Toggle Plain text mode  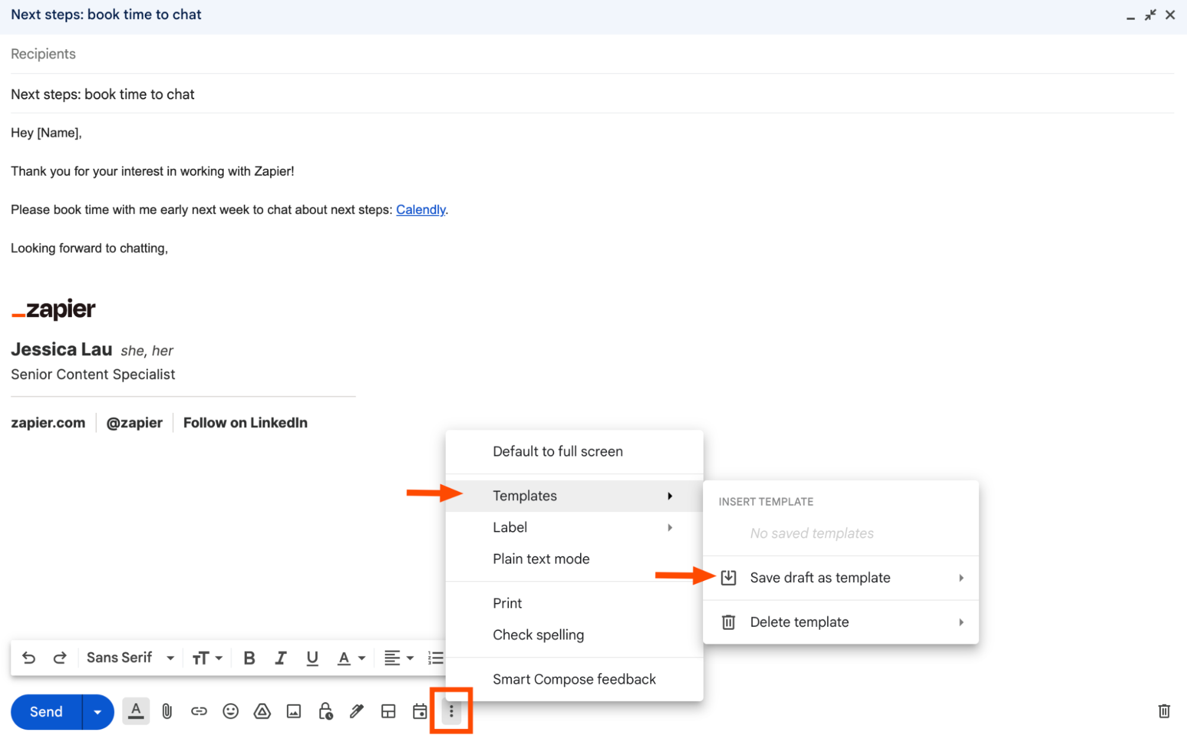click(574, 559)
